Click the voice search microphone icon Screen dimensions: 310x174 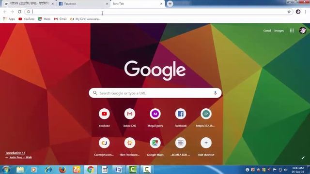click(x=215, y=93)
